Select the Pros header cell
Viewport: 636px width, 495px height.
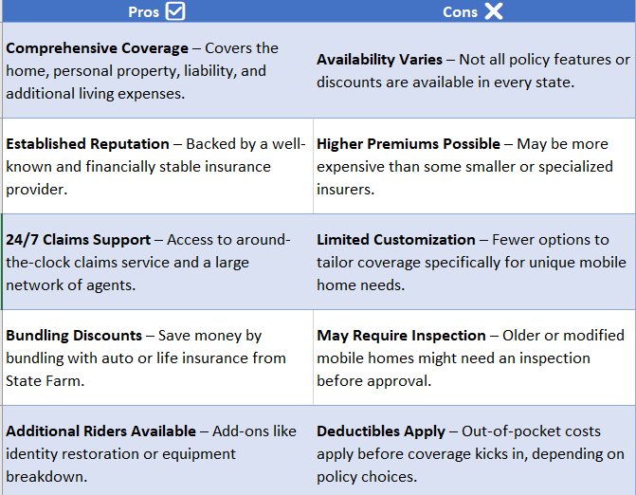tap(157, 11)
